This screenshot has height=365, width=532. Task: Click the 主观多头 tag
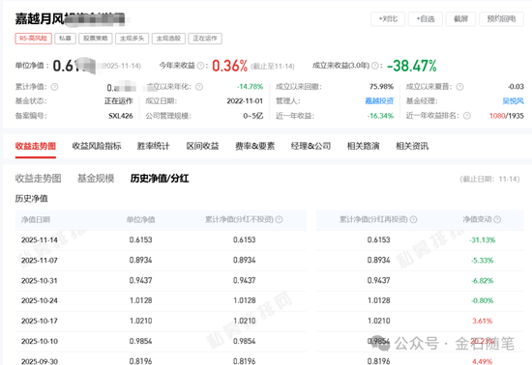(132, 39)
